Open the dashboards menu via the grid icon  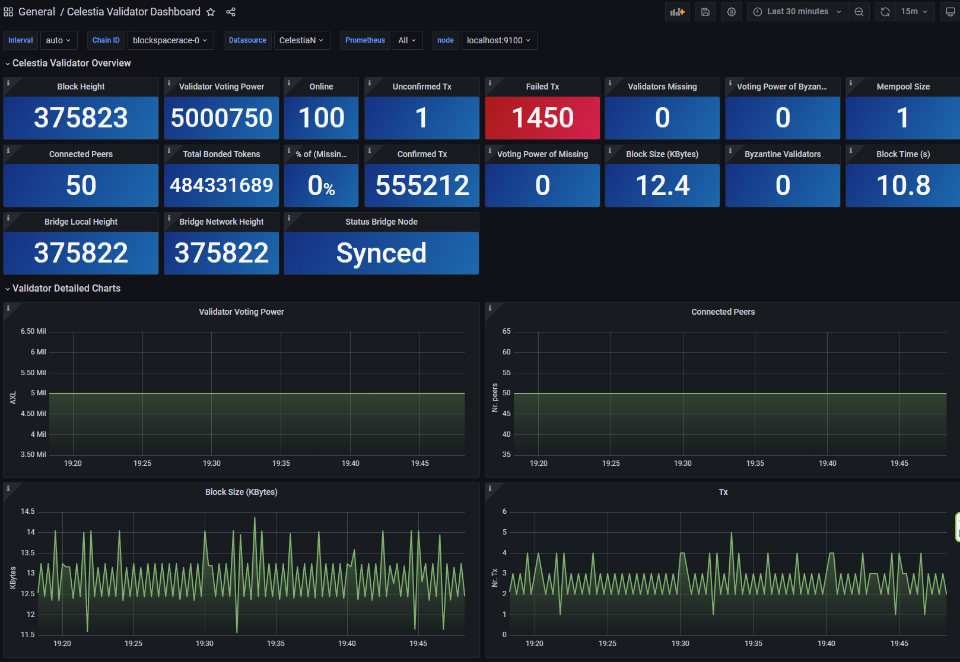pyautogui.click(x=8, y=11)
